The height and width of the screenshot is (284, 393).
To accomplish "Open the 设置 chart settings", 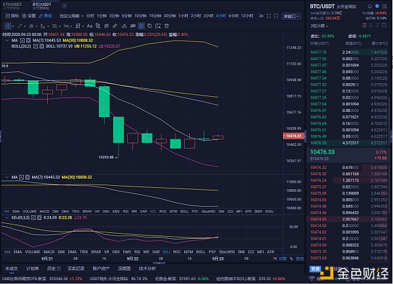I will pyautogui.click(x=29, y=16).
